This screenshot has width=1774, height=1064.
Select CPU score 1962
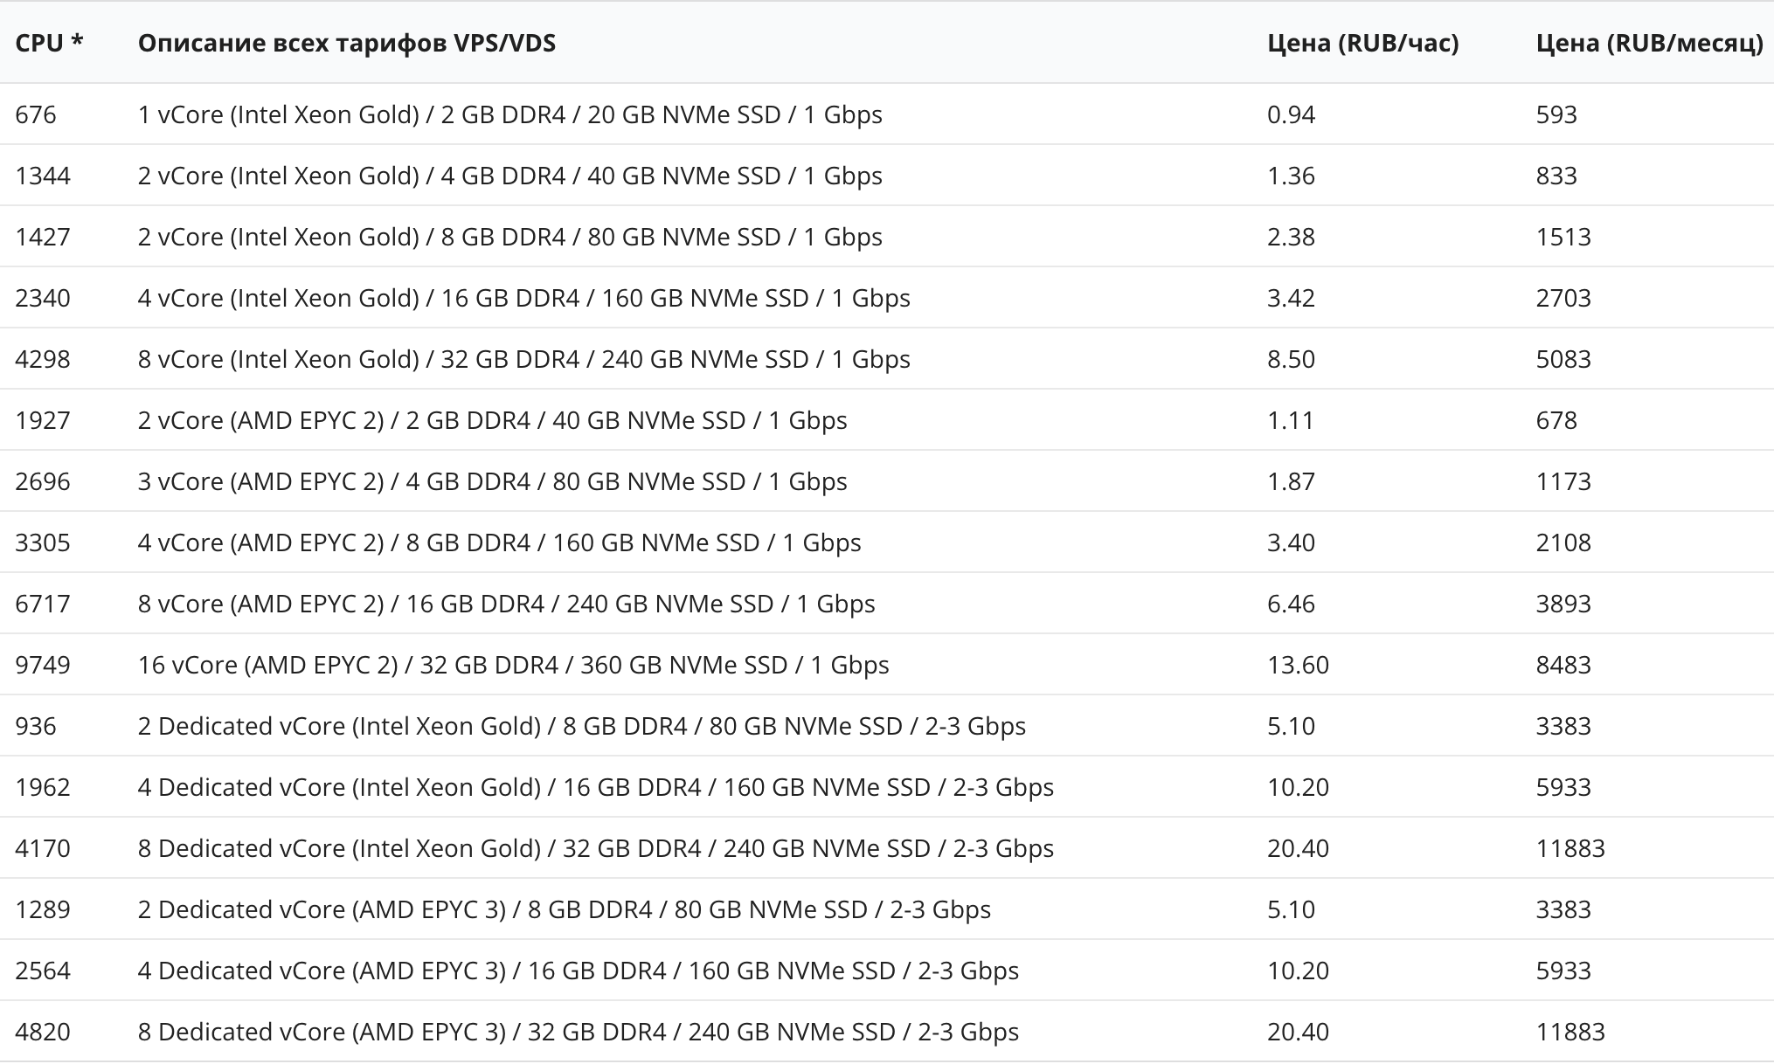coord(43,787)
